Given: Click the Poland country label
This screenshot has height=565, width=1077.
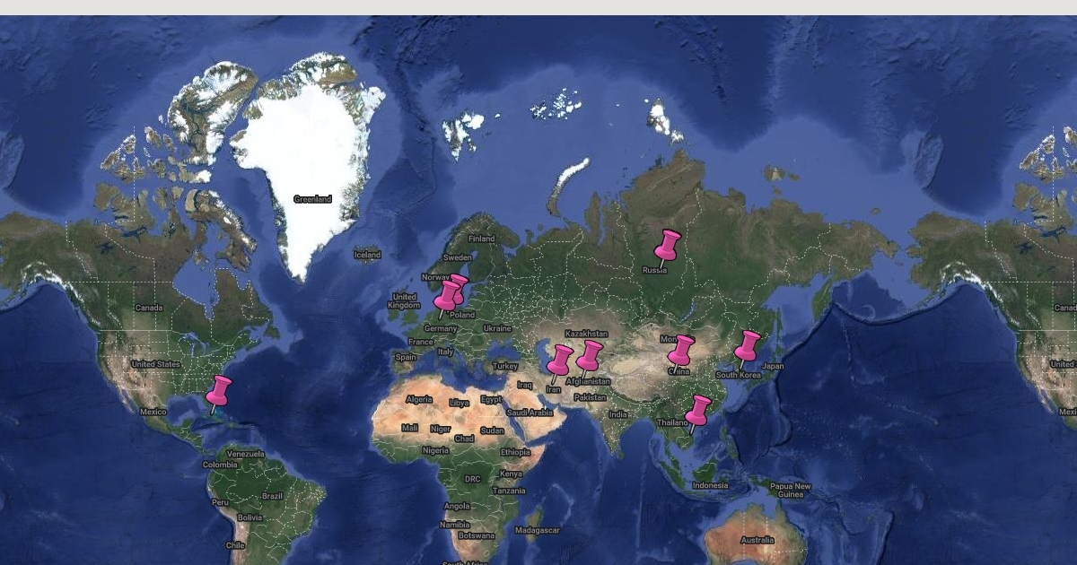Looking at the screenshot, I should pos(462,316).
